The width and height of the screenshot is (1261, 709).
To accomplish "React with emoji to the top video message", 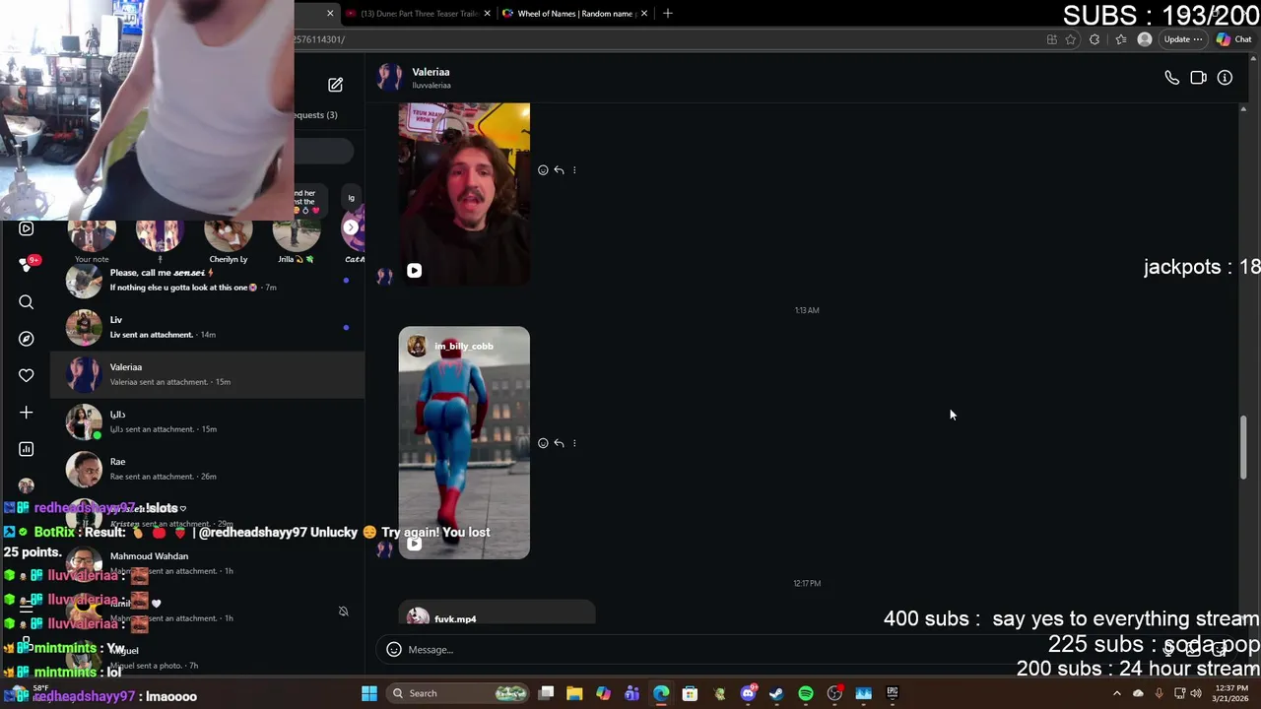I will 543,170.
